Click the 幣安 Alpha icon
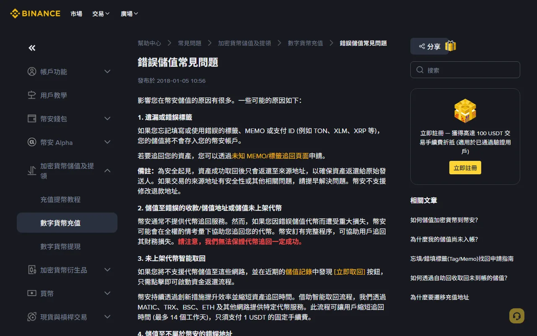 (x=31, y=142)
